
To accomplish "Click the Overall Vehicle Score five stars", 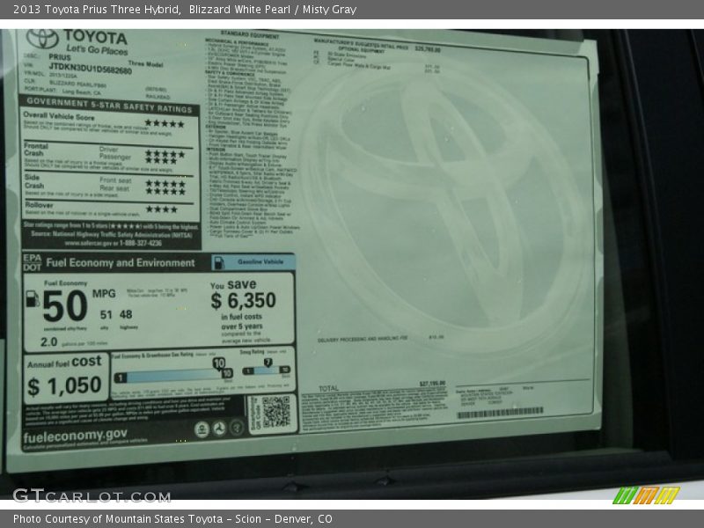I will click(165, 123).
